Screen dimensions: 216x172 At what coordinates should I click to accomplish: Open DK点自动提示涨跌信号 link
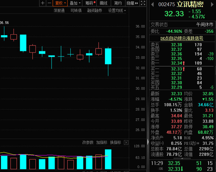[x=182, y=38]
